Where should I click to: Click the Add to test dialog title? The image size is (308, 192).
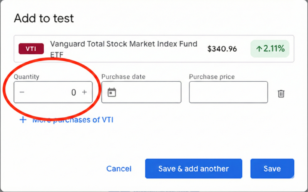tap(44, 18)
